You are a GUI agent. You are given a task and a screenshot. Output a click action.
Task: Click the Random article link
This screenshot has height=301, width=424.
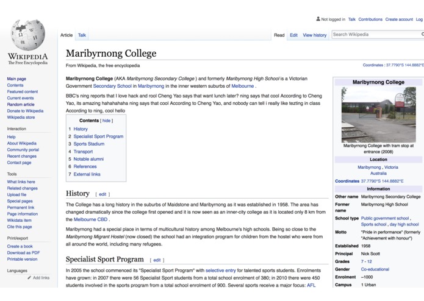pyautogui.click(x=21, y=104)
